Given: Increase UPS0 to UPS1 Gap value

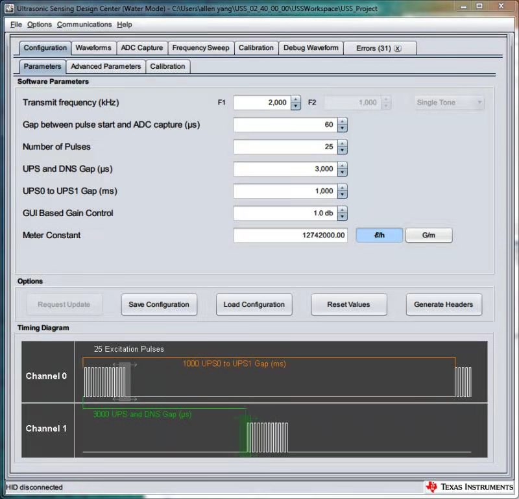Looking at the screenshot, I should point(343,188).
